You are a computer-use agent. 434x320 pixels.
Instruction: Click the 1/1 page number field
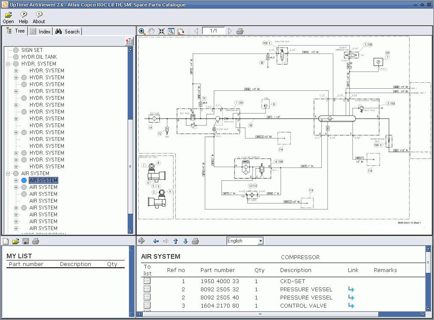(x=213, y=31)
